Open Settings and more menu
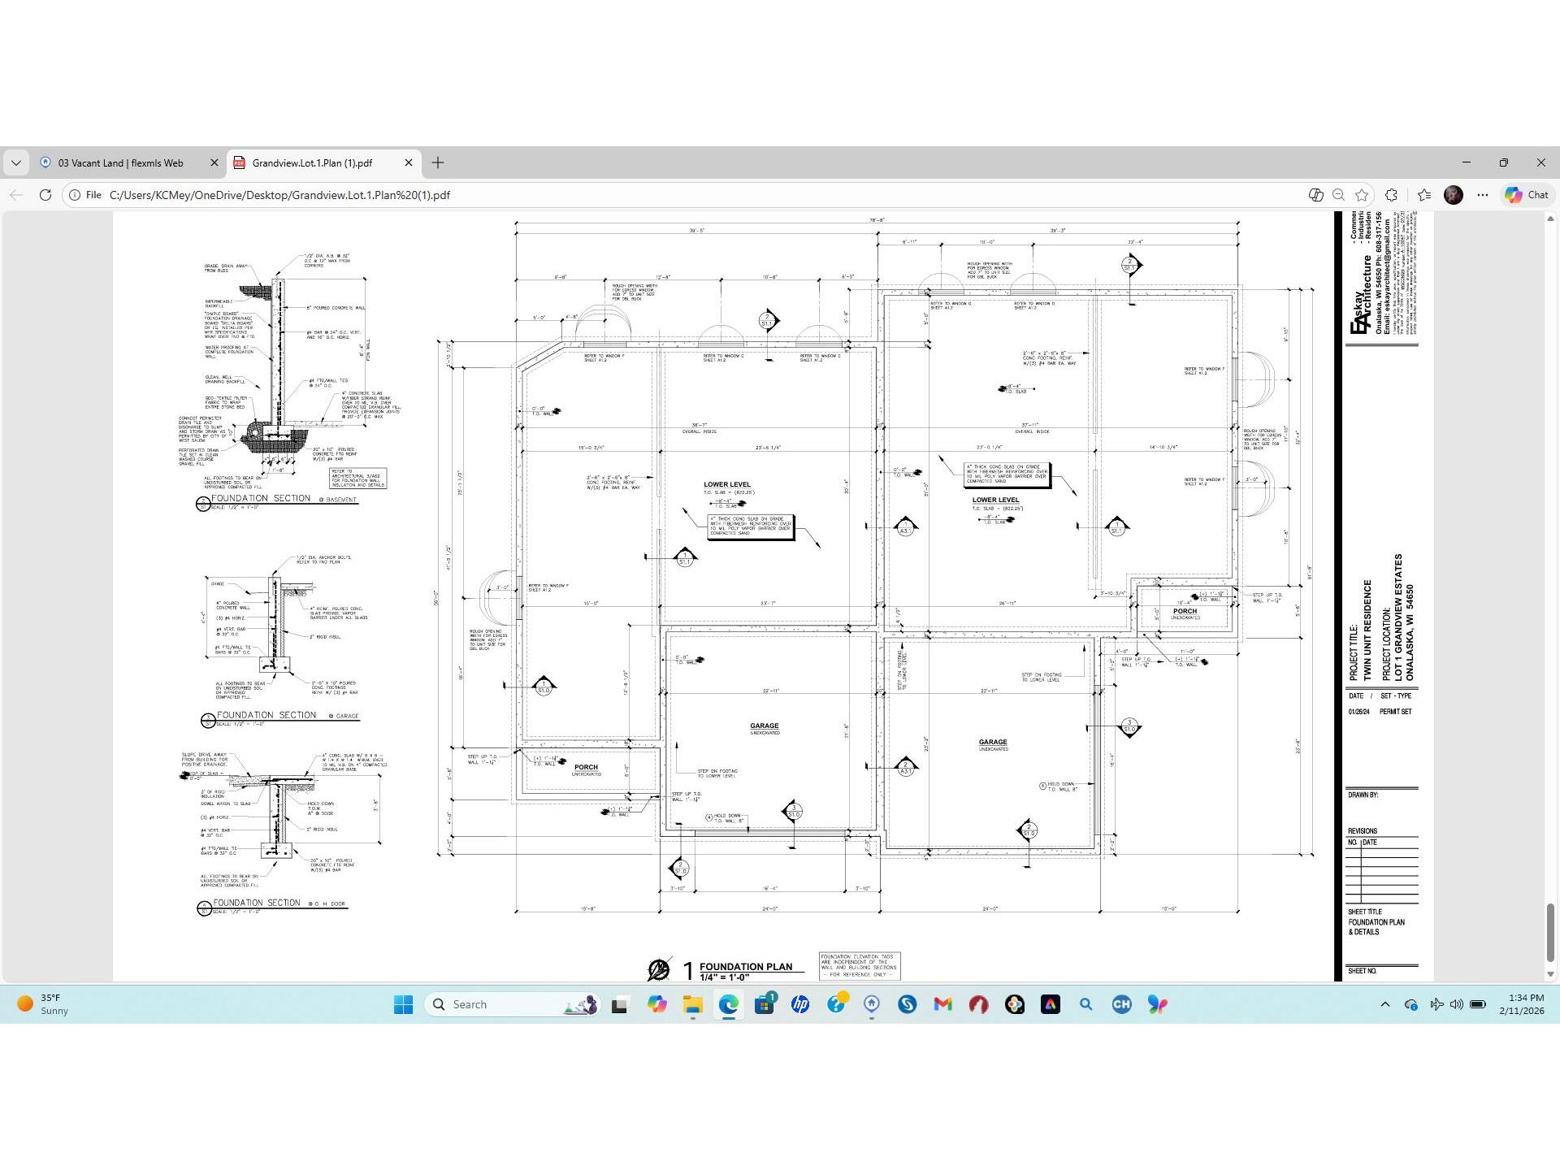Viewport: 1560px width, 1170px height. point(1483,195)
